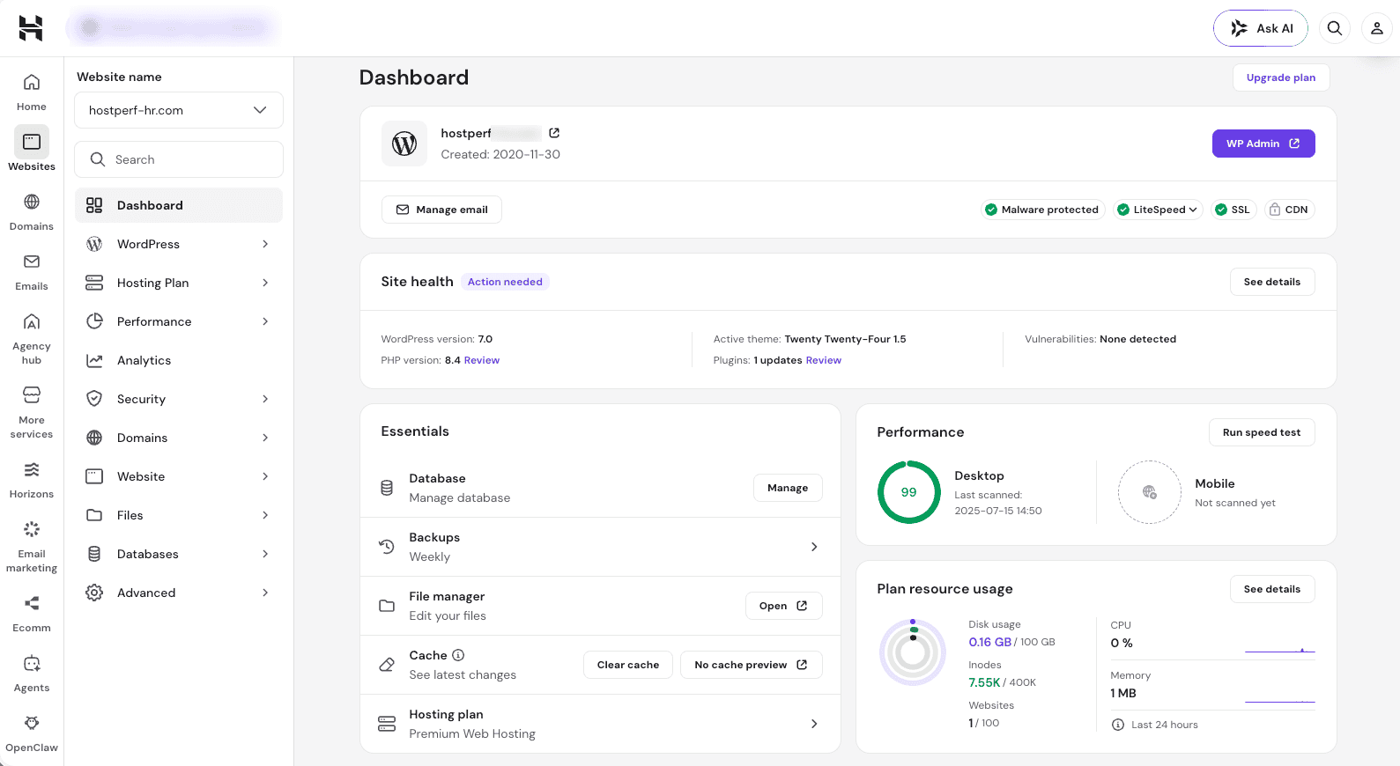Viewport: 1400px width, 766px height.
Task: Open the Home icon in left rail
Action: click(32, 82)
